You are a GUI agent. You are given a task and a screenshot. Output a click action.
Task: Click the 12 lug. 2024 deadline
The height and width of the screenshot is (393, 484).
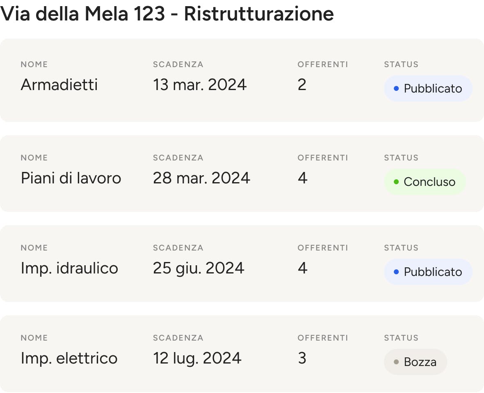point(197,358)
